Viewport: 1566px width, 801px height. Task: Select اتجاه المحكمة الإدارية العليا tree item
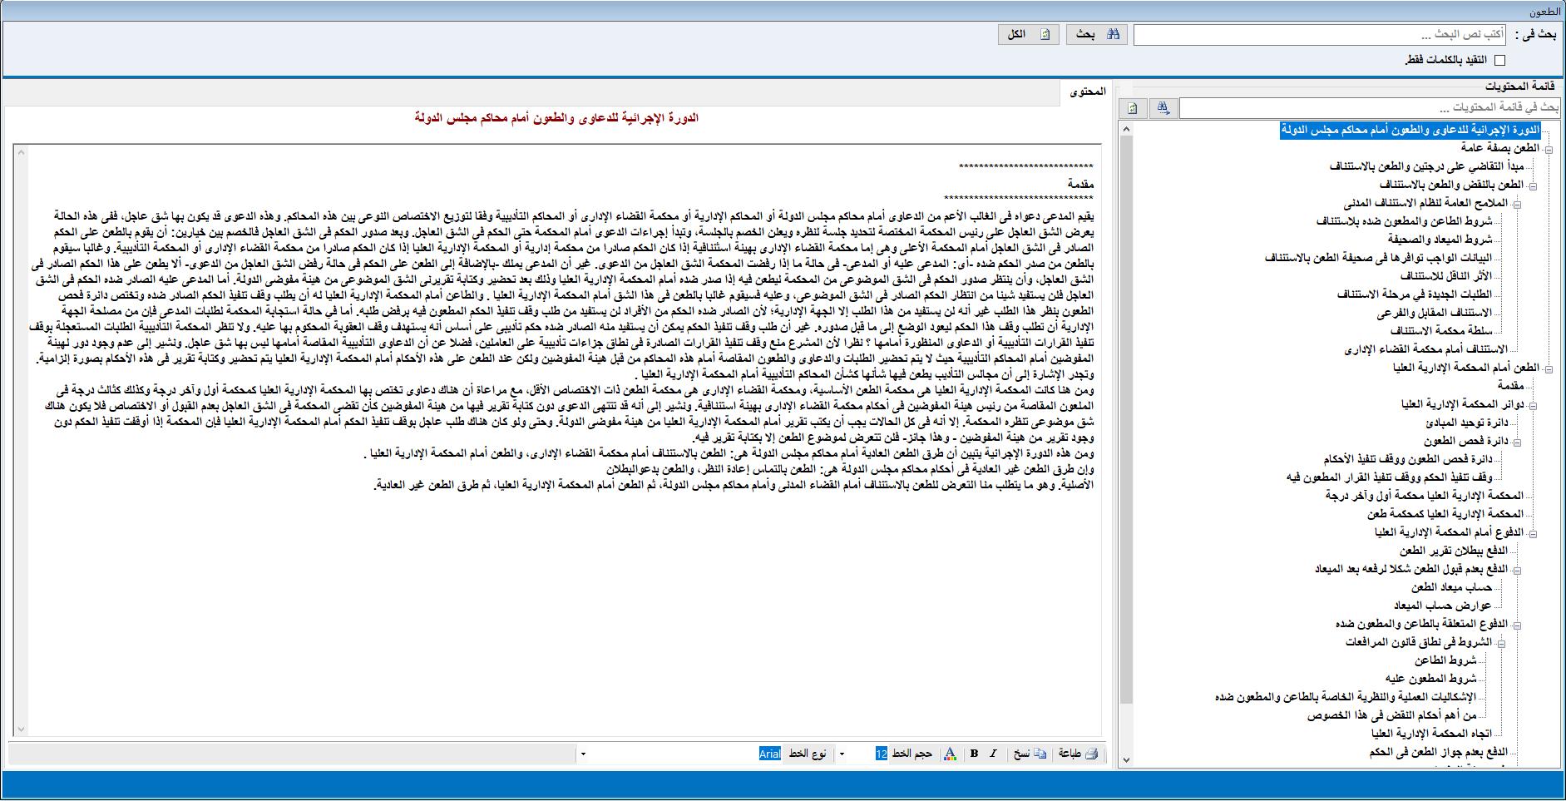1431,734
